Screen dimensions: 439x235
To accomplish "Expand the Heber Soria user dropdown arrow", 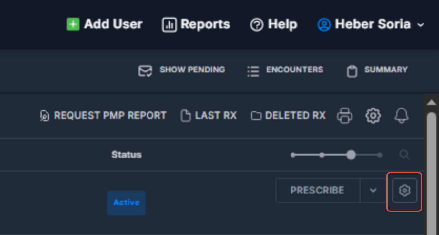I will click(420, 25).
